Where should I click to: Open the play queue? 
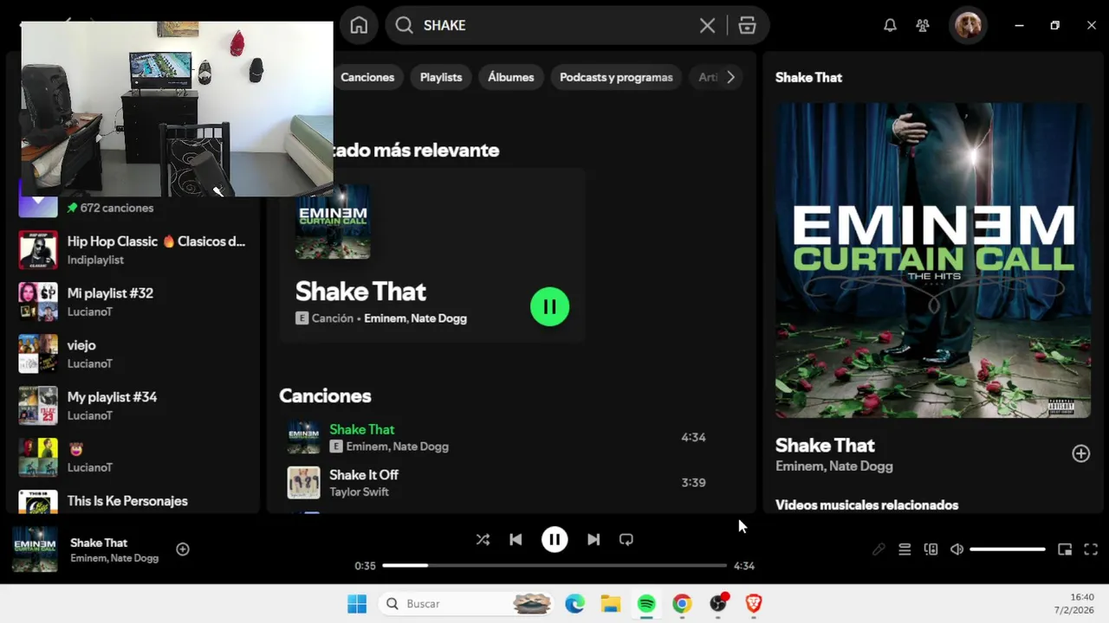click(x=905, y=549)
